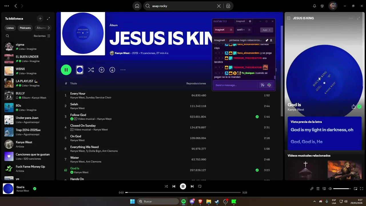Toggle saved checkmark in bottom player bar
Screen dimensions: 366x206
(35, 189)
